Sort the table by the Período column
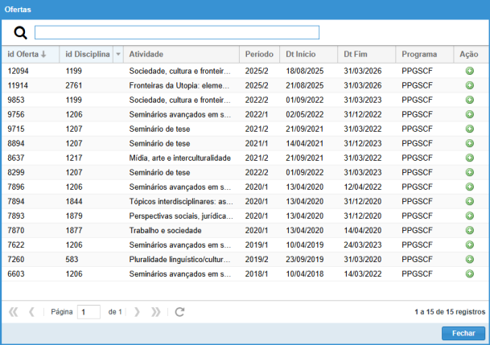490x345 pixels. (x=259, y=55)
